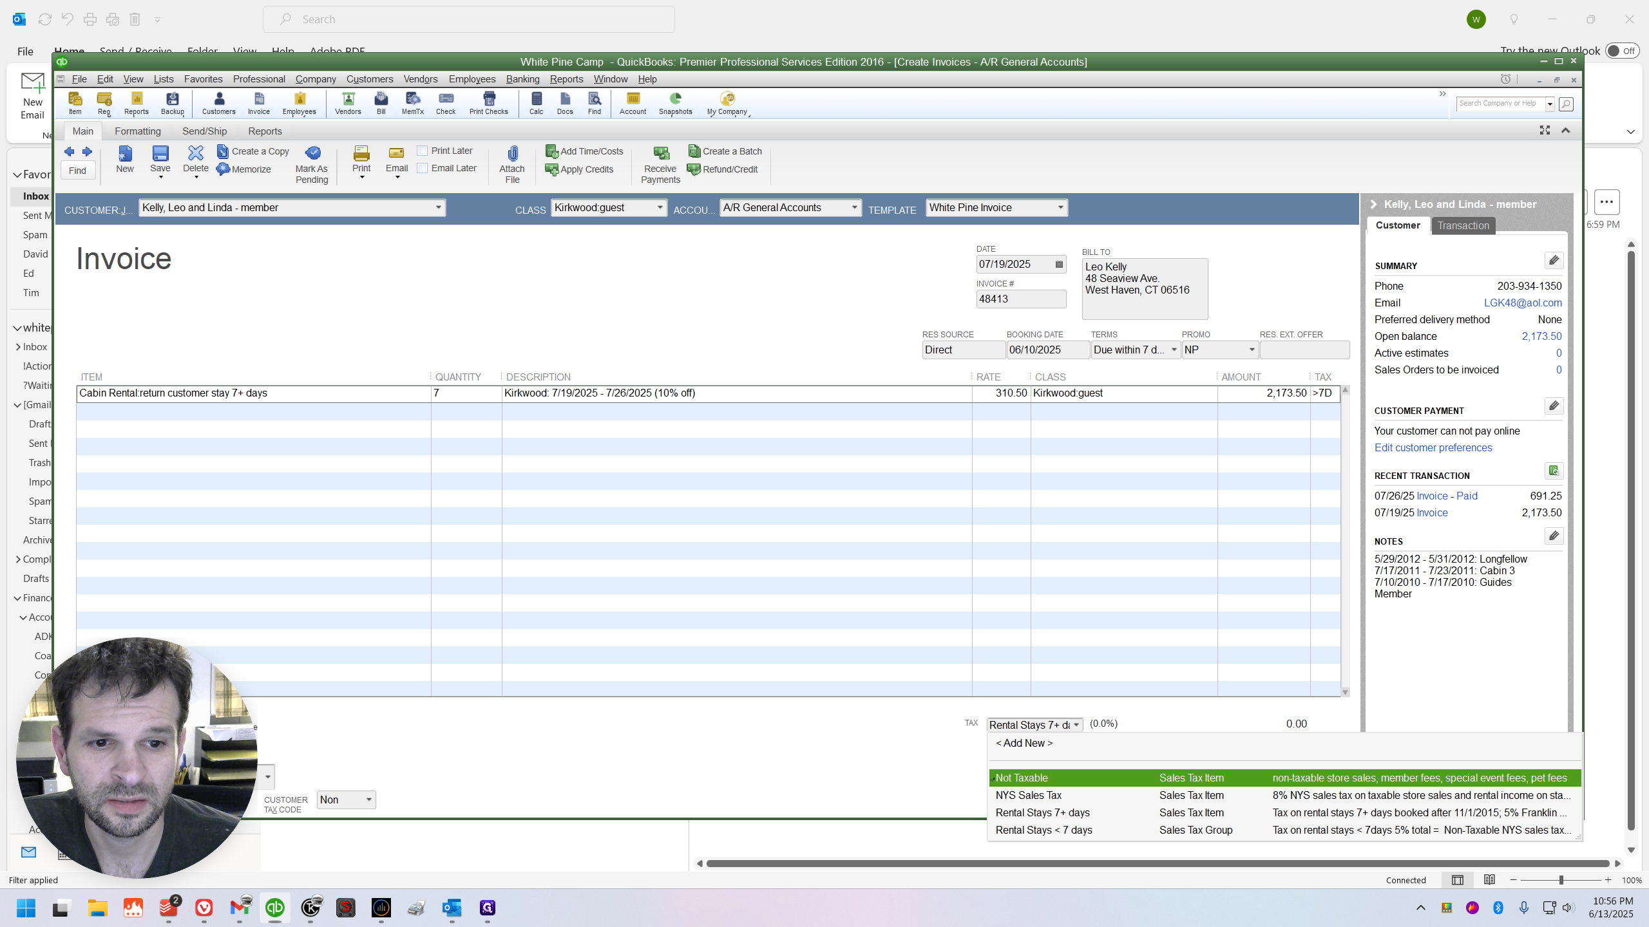
Task: Open the Terms dropdown
Action: (x=1174, y=350)
